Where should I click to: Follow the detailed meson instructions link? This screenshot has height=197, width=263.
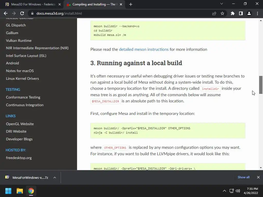coord(144,50)
